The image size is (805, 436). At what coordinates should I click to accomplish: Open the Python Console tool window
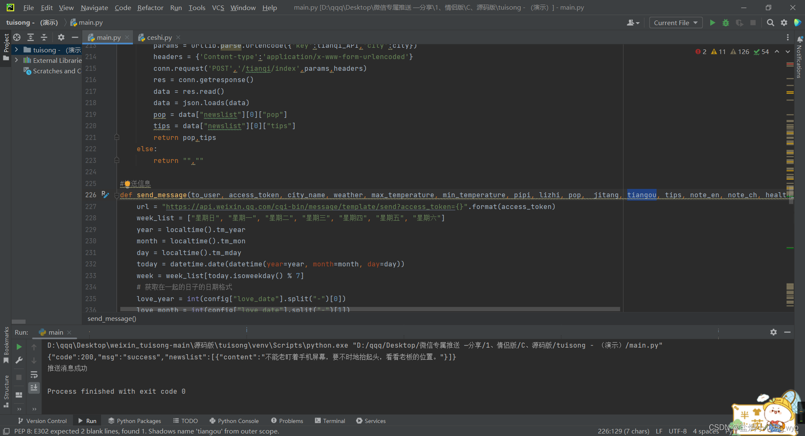pos(234,421)
